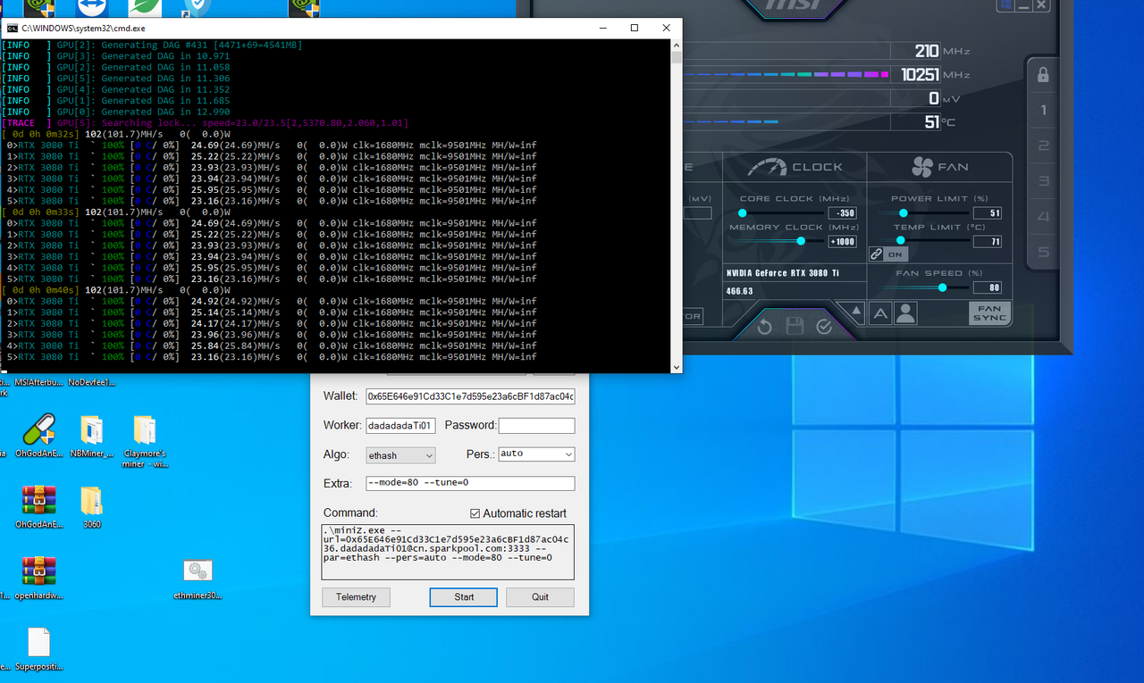1144x683 pixels.
Task: Click the Wallet address input field
Action: pos(470,396)
